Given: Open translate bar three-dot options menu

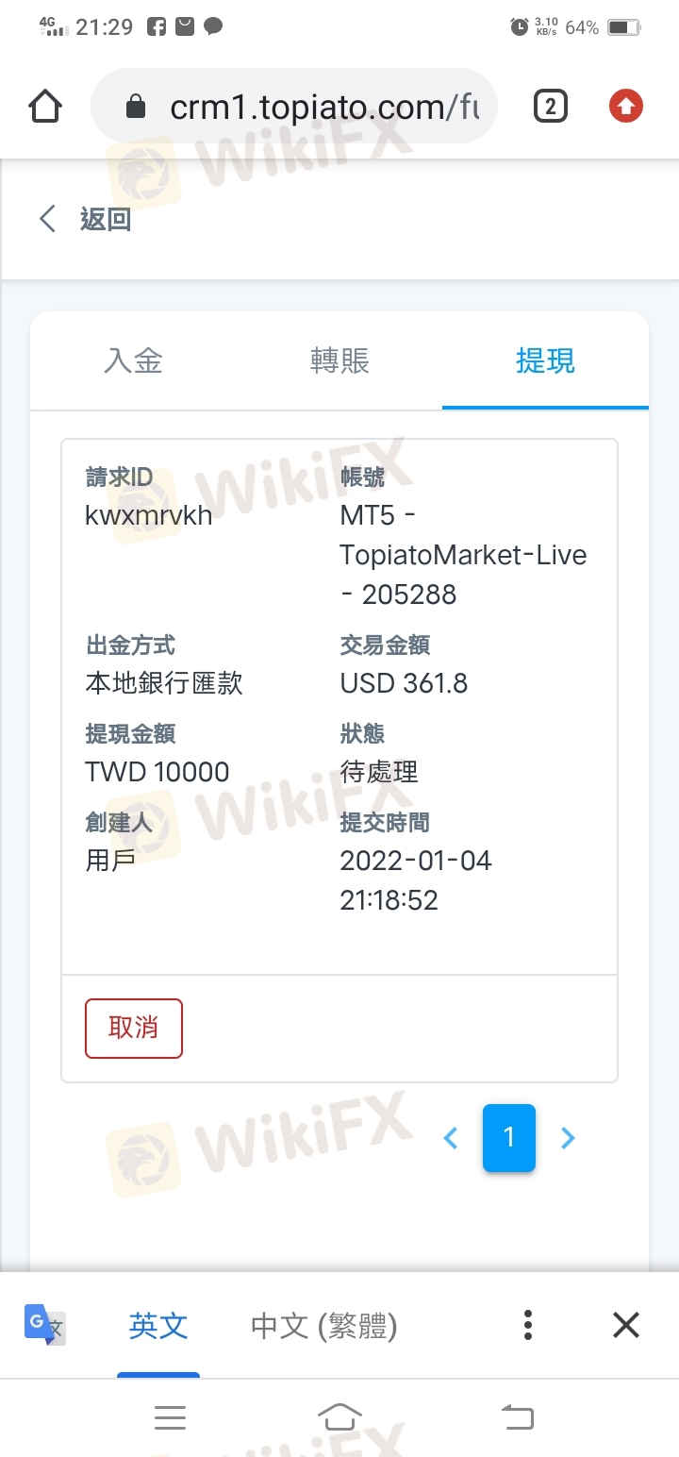Looking at the screenshot, I should click(528, 1325).
